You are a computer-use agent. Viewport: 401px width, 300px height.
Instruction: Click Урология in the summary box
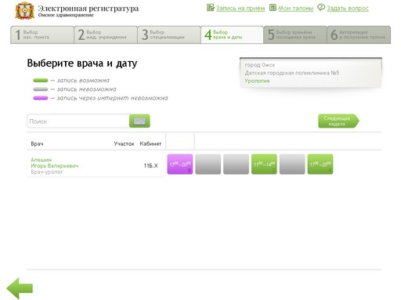[x=257, y=81]
